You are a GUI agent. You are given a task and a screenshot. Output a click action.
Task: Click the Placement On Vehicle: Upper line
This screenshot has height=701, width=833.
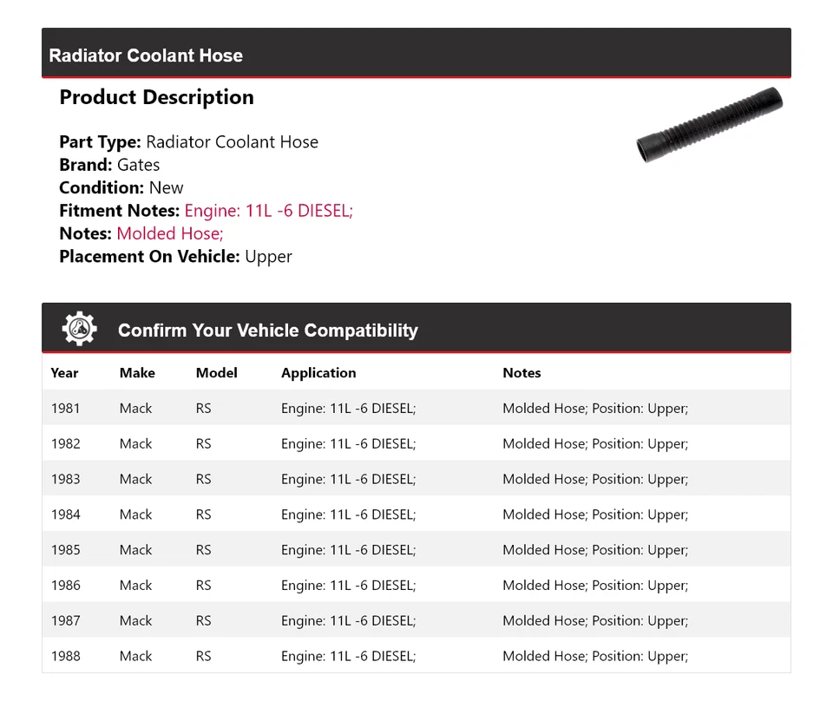tap(176, 257)
